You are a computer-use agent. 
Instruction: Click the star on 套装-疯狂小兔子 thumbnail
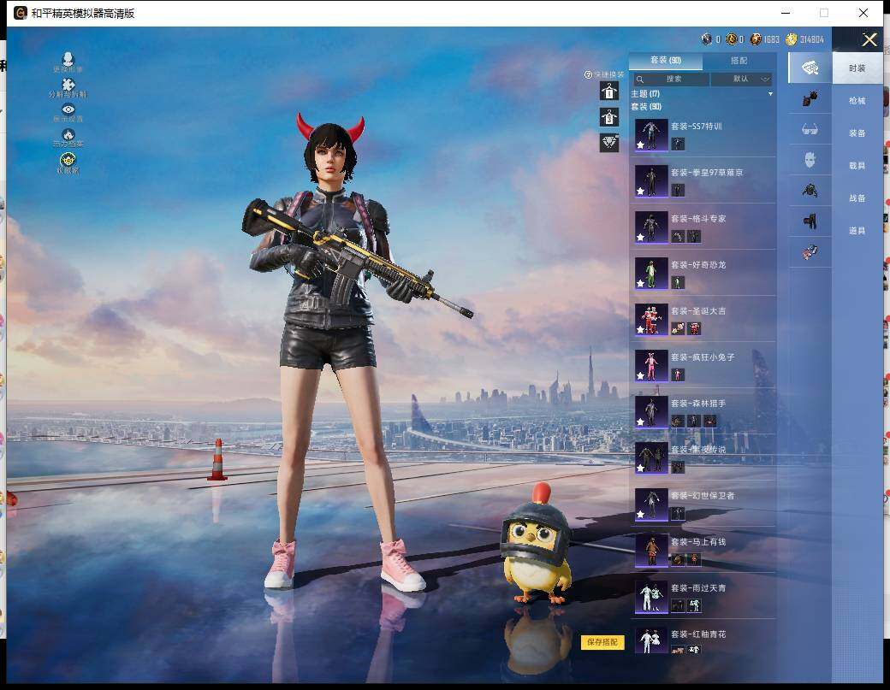640,376
